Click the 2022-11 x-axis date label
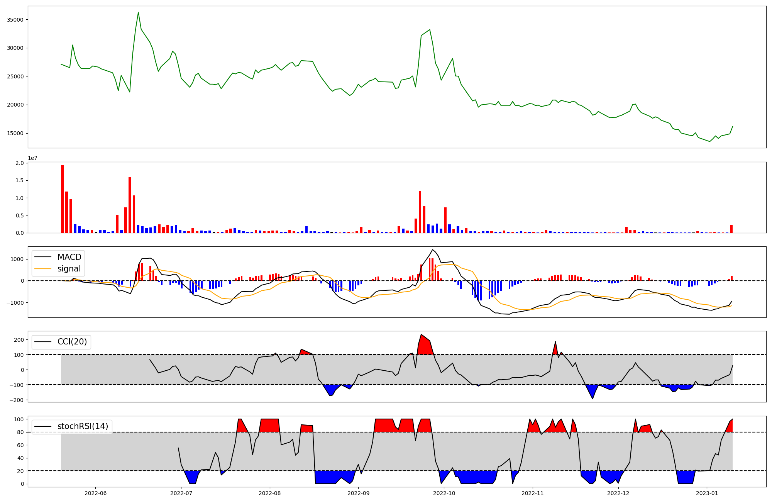 [x=533, y=493]
